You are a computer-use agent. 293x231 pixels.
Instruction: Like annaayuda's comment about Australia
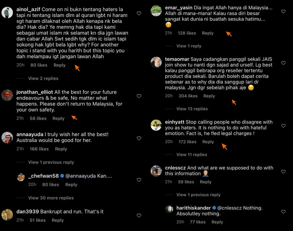(x=139, y=138)
